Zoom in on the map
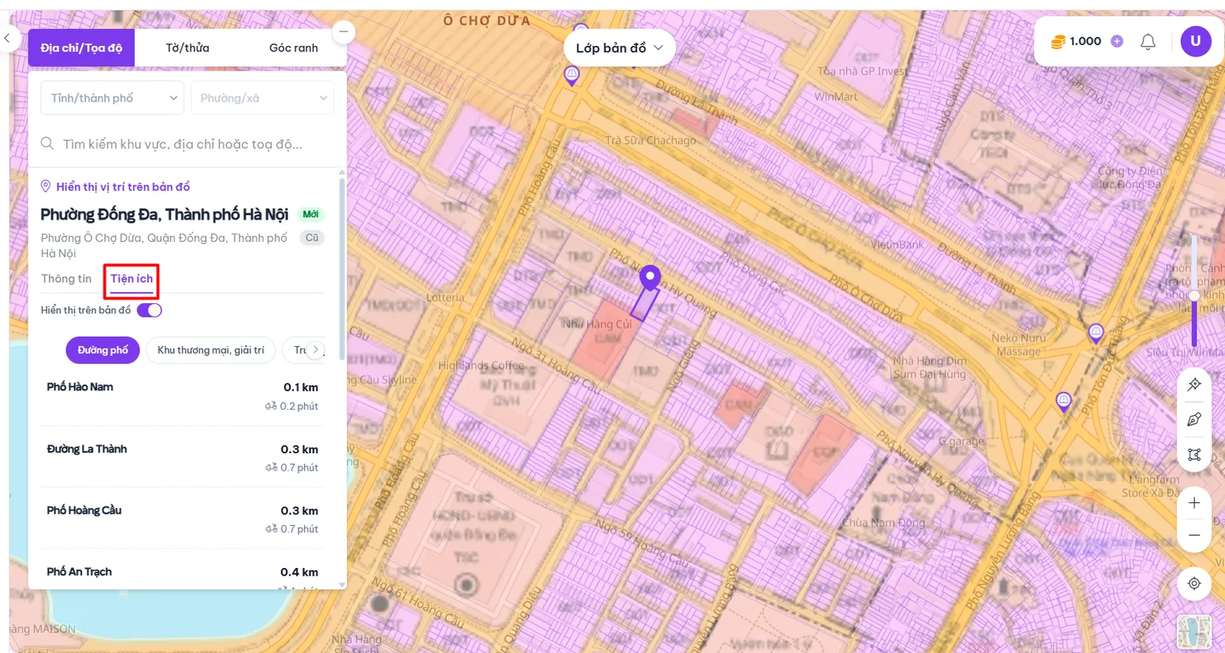The image size is (1225, 653). pos(1194,503)
